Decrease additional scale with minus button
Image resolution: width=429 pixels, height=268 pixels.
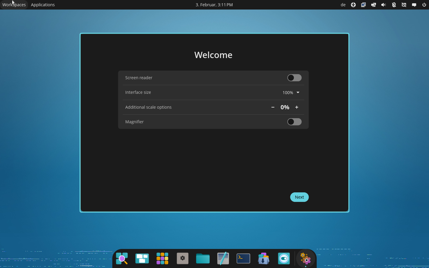click(273, 107)
